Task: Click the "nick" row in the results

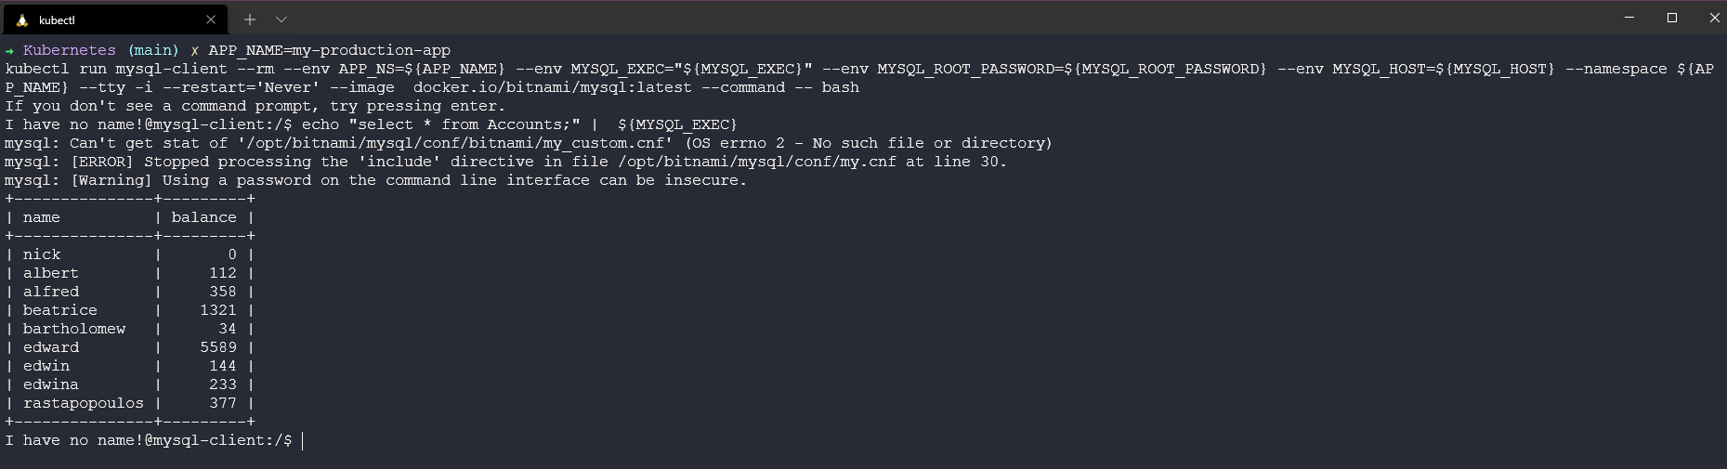Action: (x=42, y=254)
